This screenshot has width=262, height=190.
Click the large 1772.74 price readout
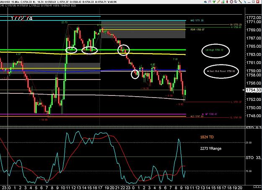[x=22, y=18]
